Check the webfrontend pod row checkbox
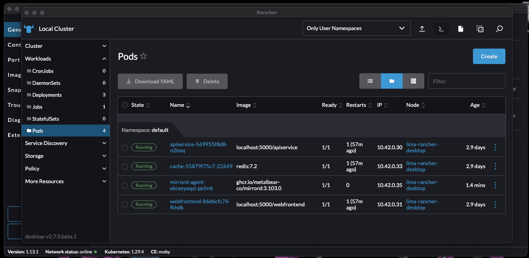This screenshot has height=258, width=529. [124, 204]
